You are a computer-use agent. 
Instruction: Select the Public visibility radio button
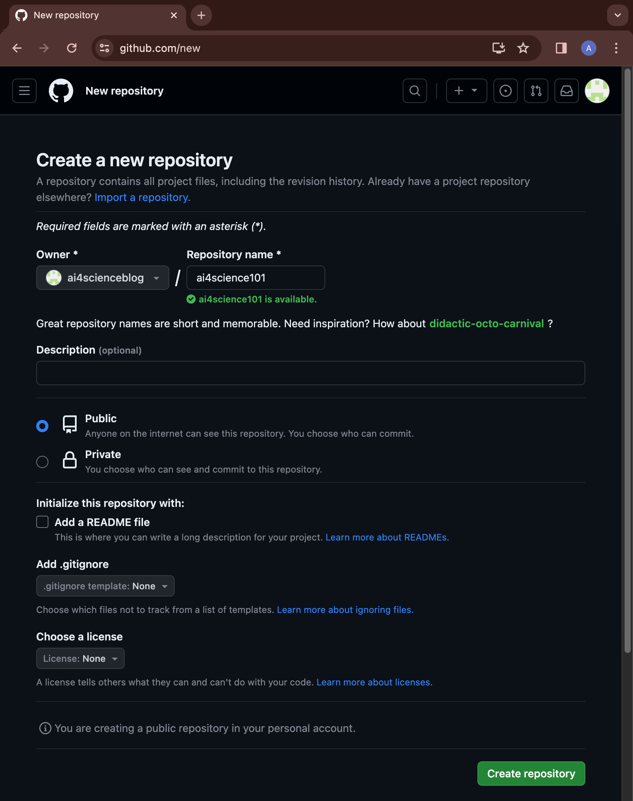tap(42, 426)
